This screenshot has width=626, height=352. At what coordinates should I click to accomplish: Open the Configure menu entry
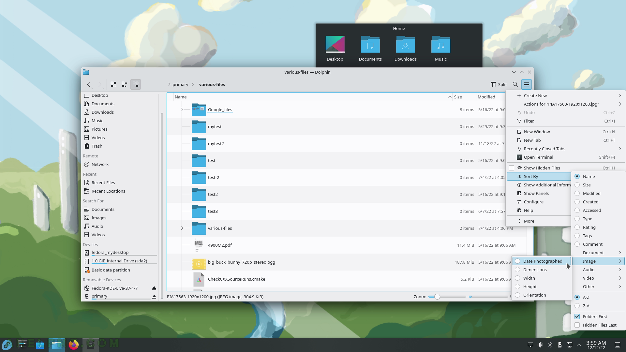(539, 202)
